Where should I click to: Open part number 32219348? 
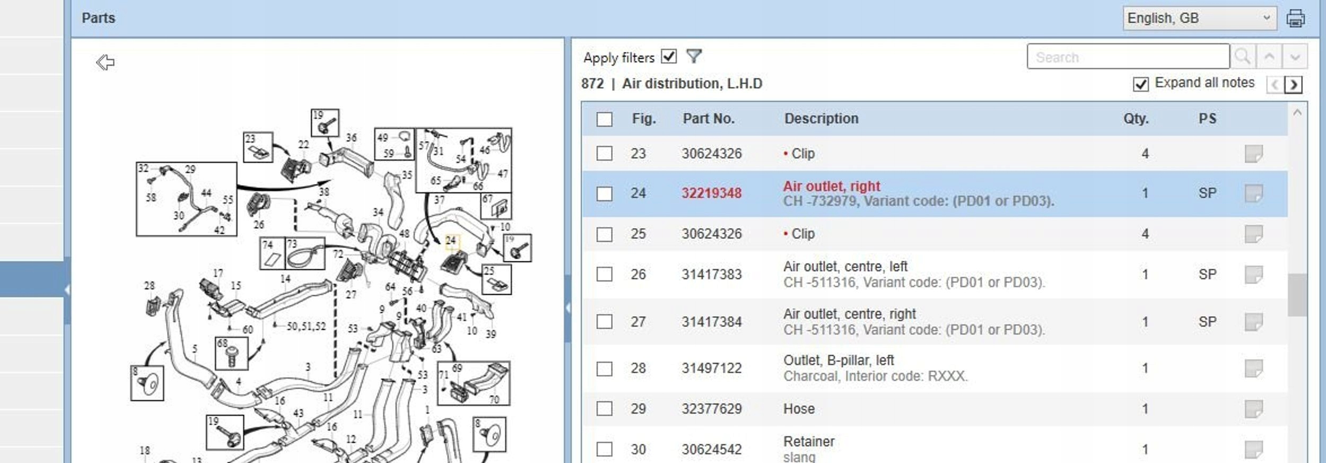[x=712, y=193]
